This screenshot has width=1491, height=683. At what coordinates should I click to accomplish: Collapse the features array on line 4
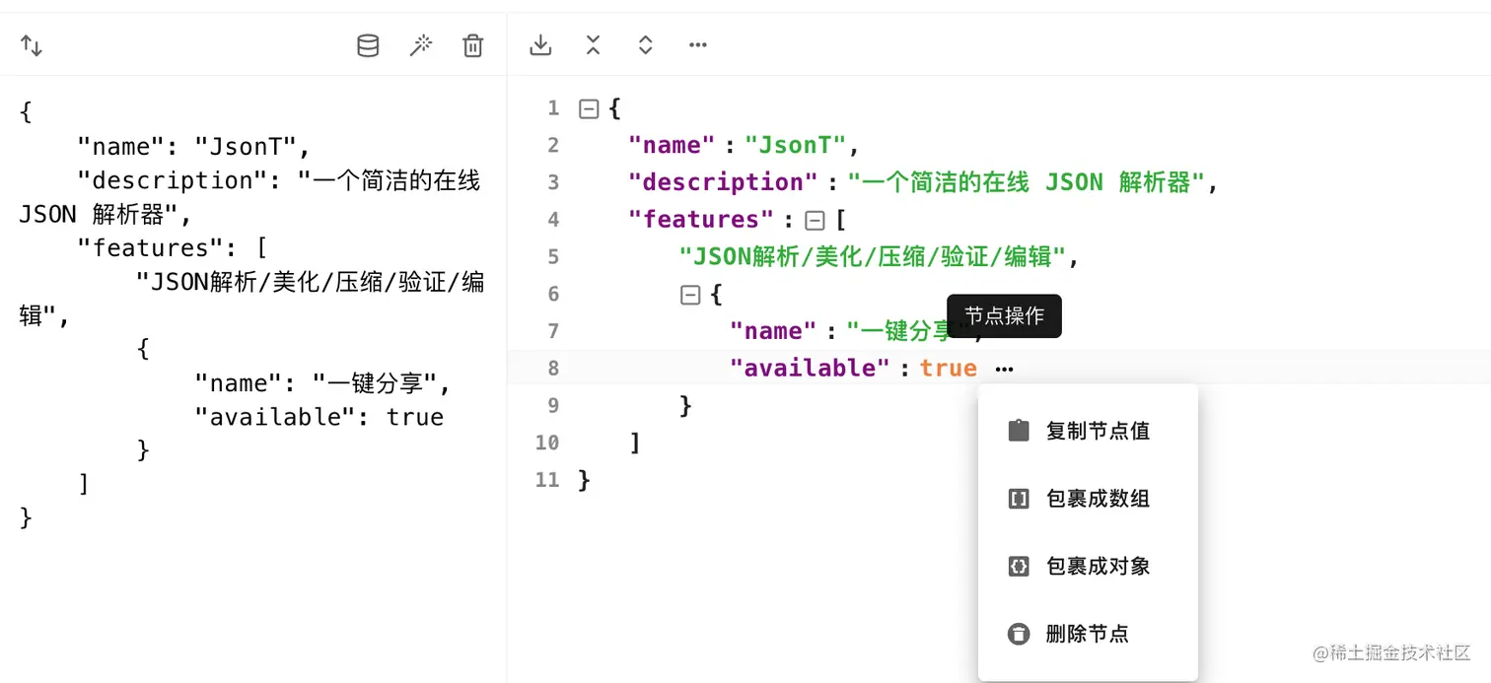click(x=815, y=220)
